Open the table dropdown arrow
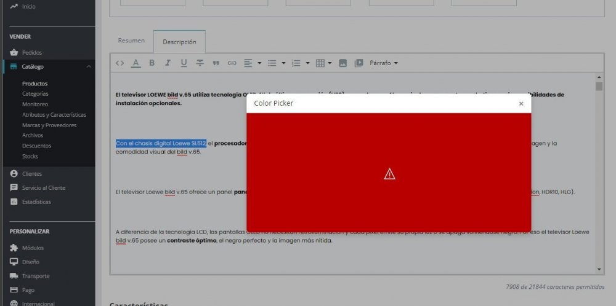616x306 pixels. point(330,63)
